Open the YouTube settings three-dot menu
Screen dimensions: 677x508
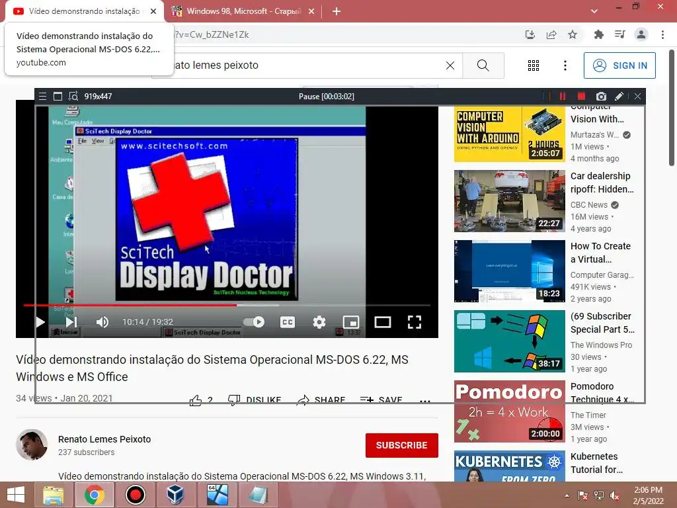pyautogui.click(x=565, y=65)
